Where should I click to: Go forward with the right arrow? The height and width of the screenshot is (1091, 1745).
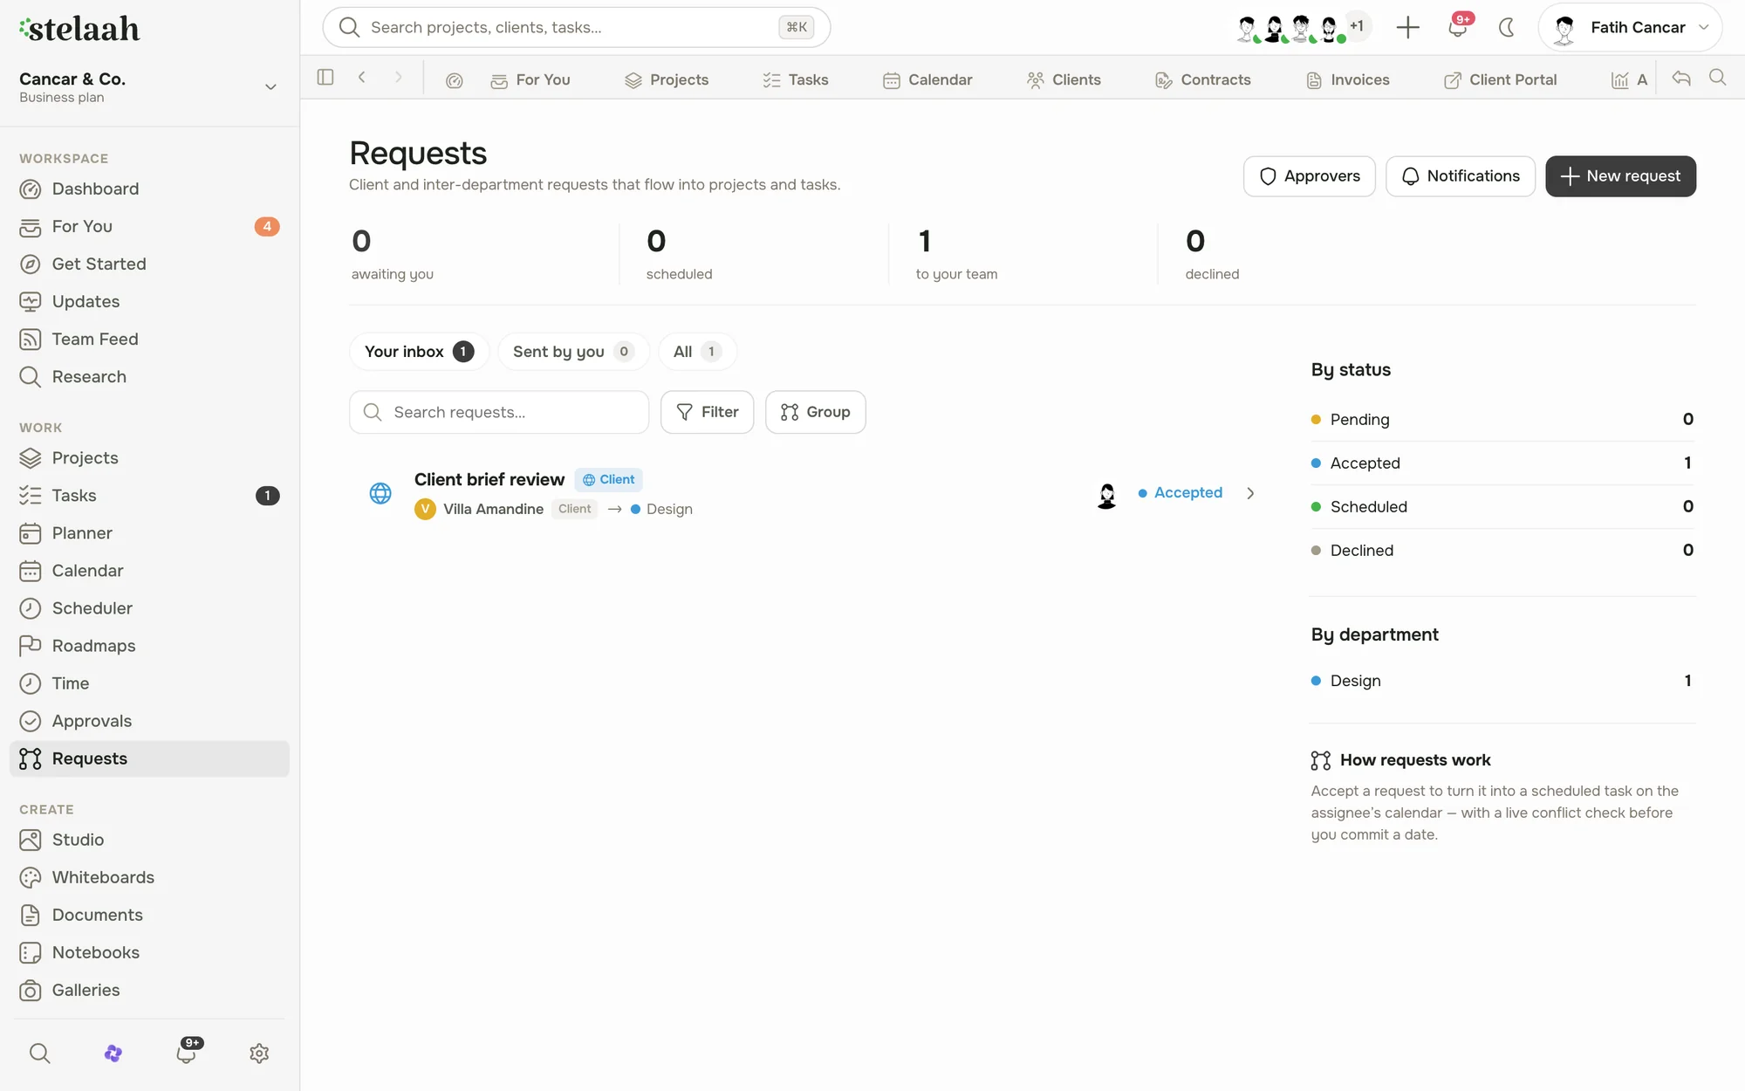tap(399, 77)
